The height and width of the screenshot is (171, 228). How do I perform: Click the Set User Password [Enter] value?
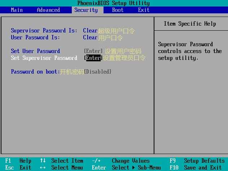[x=93, y=51]
